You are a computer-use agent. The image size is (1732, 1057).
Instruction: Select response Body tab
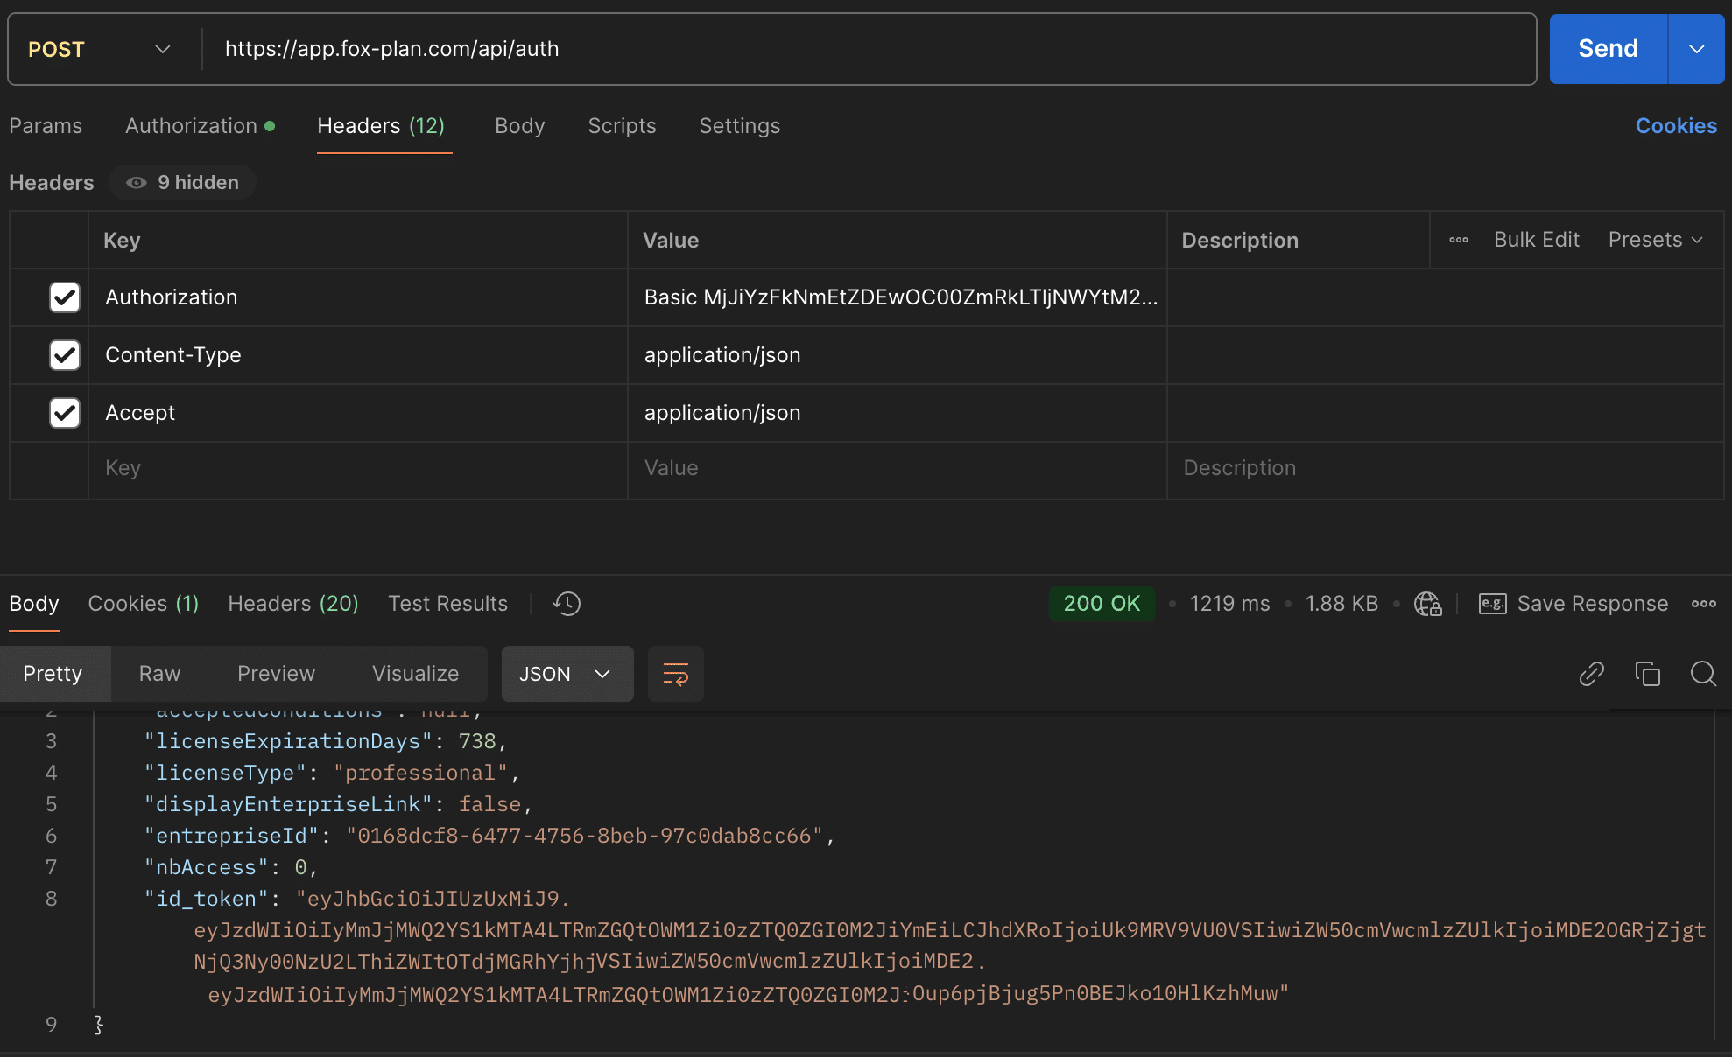[34, 604]
